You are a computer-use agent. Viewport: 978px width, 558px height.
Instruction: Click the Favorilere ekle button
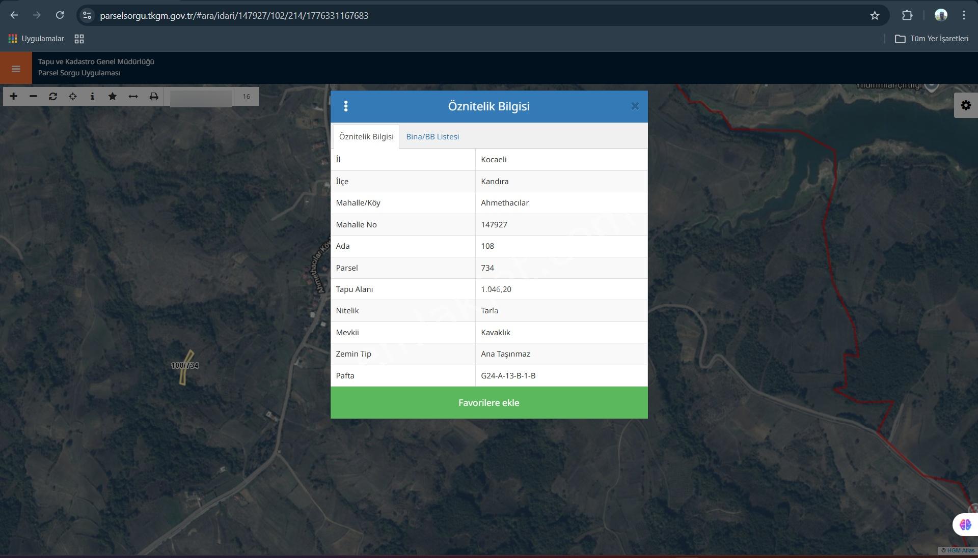[489, 403]
